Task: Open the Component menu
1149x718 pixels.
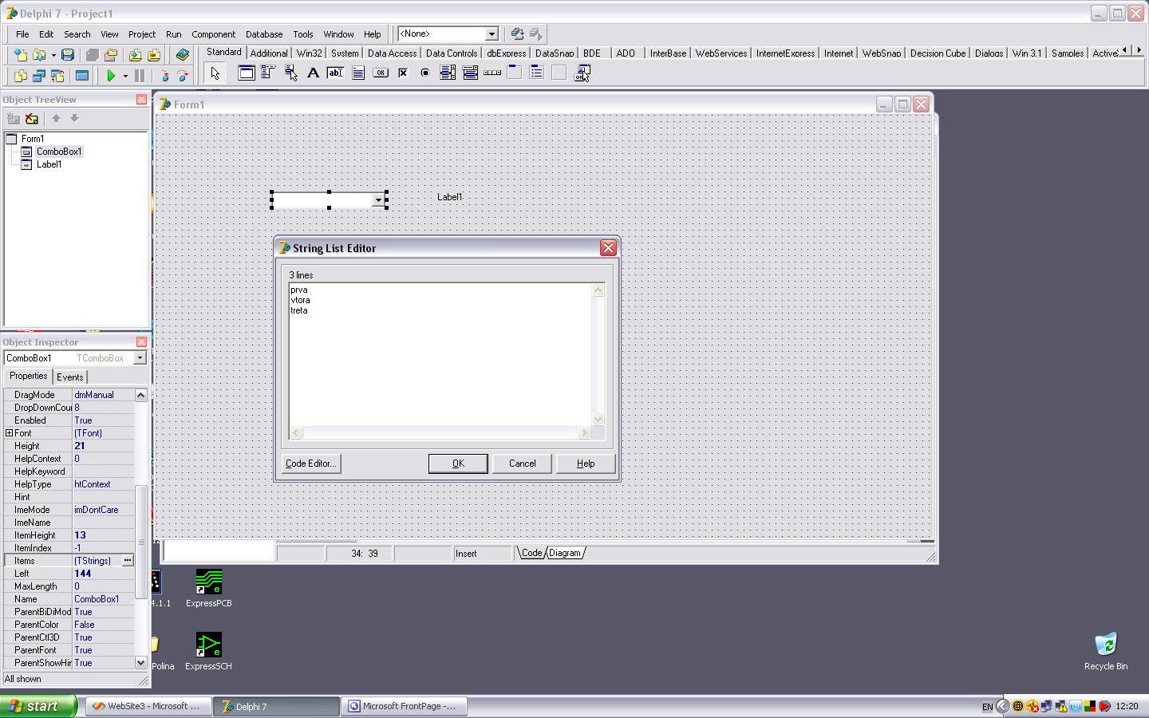Action: (213, 34)
